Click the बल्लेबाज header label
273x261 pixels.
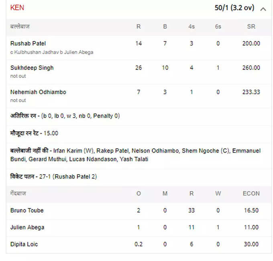pyautogui.click(x=20, y=27)
